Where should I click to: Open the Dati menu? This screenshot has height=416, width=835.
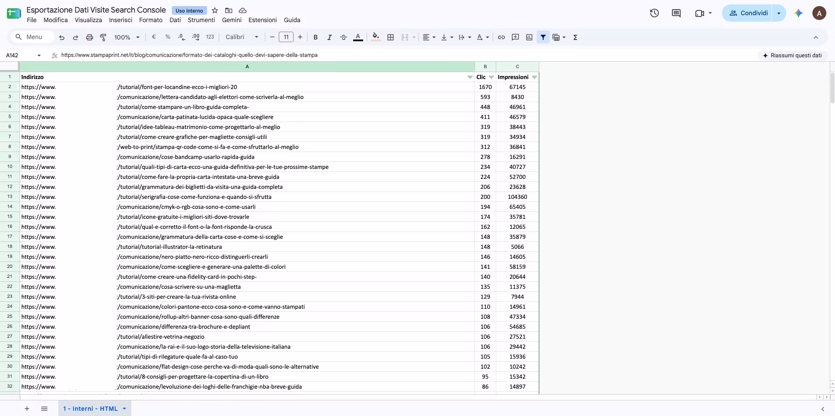pyautogui.click(x=175, y=20)
